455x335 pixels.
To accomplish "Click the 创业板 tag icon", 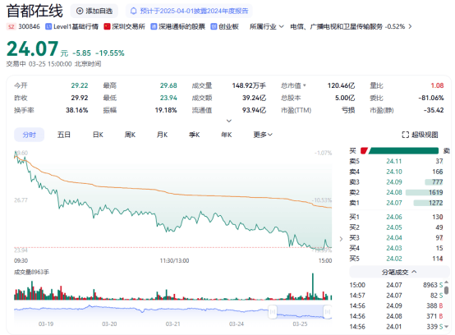I will click(214, 26).
